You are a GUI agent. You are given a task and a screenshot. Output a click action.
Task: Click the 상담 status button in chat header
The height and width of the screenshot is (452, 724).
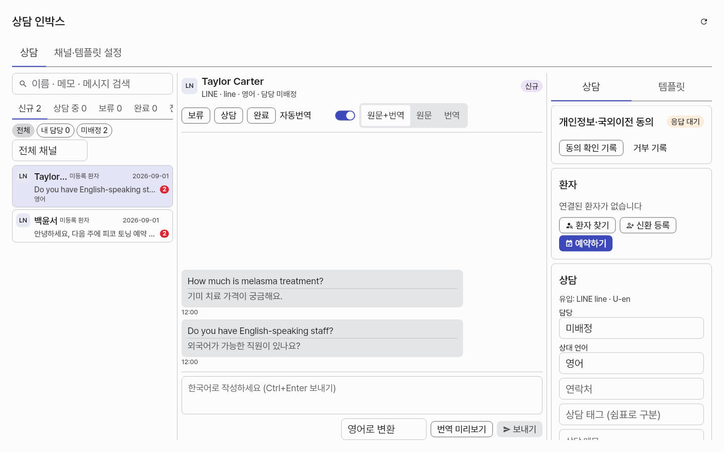(x=229, y=116)
